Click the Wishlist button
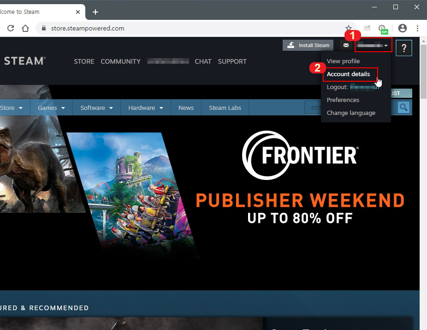This screenshot has width=427, height=330. coord(401,93)
